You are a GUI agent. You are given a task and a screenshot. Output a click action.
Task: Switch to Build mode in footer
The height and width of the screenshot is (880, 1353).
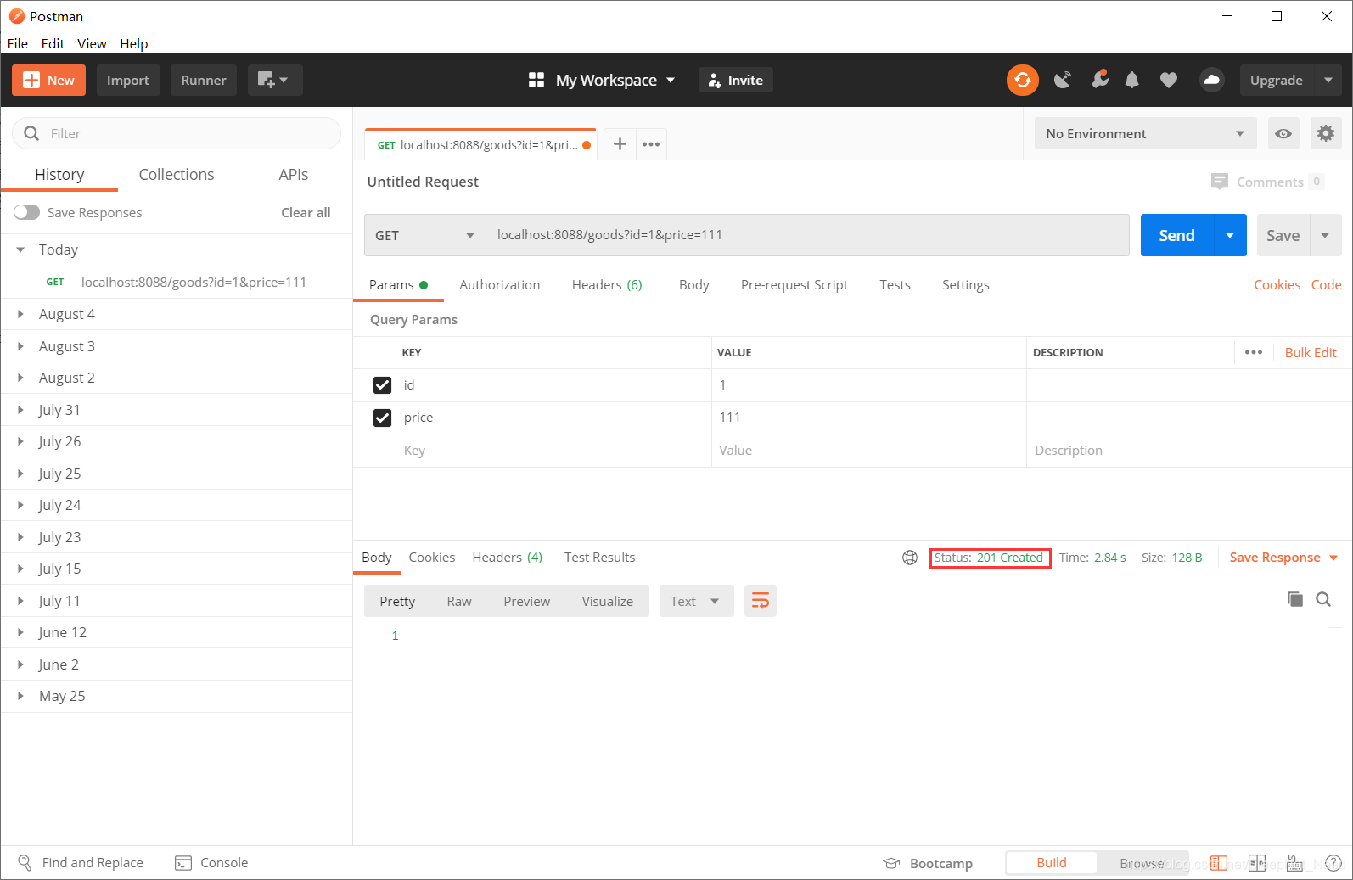click(x=1051, y=862)
